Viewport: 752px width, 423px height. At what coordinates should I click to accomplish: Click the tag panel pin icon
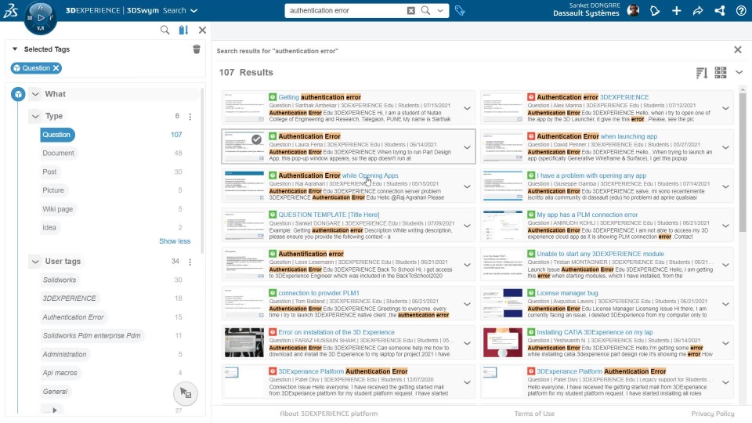tap(183, 31)
